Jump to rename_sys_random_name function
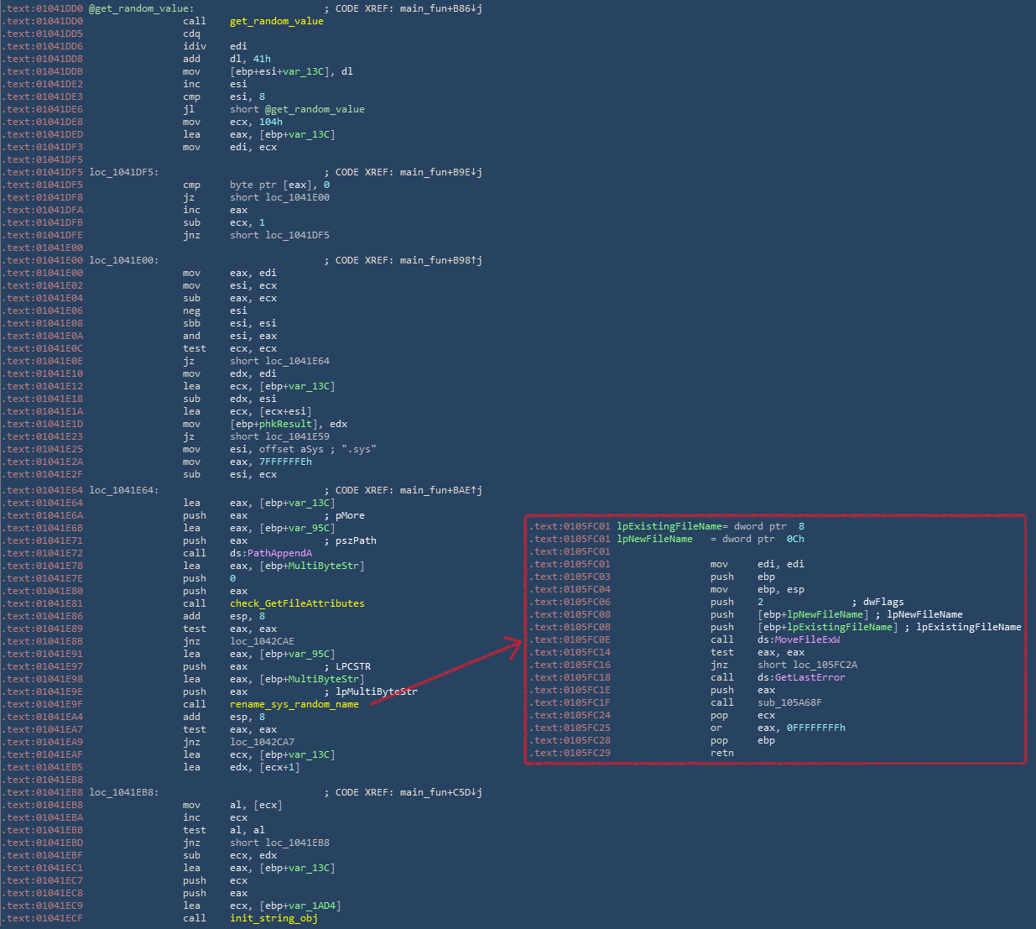 [x=294, y=704]
